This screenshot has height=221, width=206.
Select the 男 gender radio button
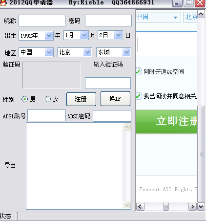tap(24, 99)
